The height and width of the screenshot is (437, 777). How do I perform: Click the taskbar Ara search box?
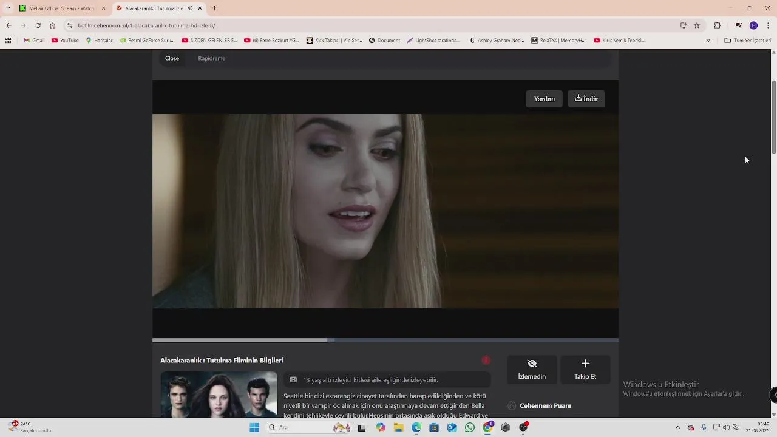click(310, 427)
